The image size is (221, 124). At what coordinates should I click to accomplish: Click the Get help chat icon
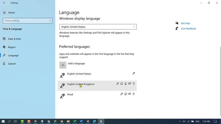177,23
